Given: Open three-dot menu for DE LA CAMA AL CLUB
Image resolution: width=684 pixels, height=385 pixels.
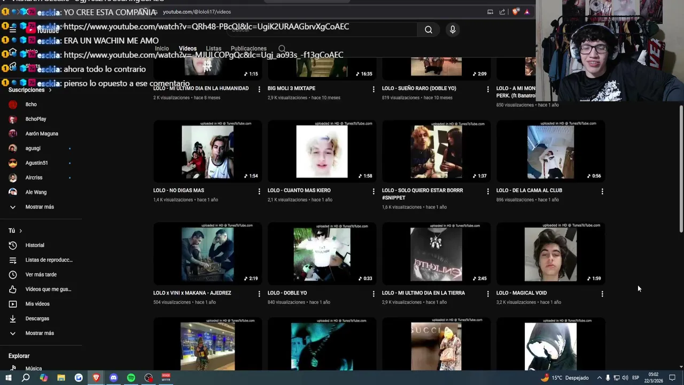Looking at the screenshot, I should (x=602, y=191).
